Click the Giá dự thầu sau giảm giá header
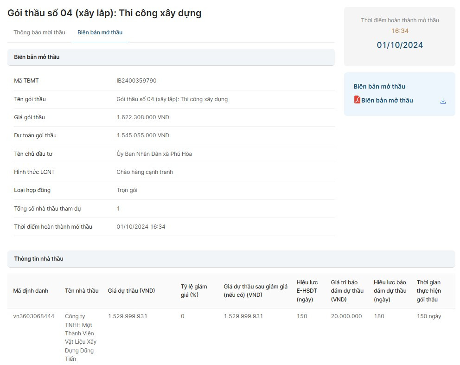 point(256,291)
